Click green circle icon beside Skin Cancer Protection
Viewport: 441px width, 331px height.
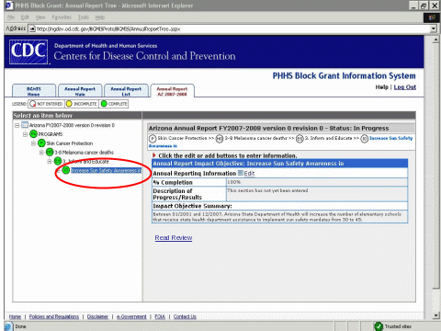[41, 143]
